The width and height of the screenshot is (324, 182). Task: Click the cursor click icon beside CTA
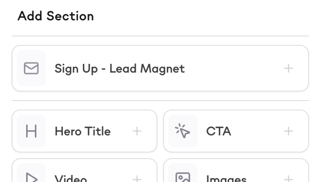point(183,131)
